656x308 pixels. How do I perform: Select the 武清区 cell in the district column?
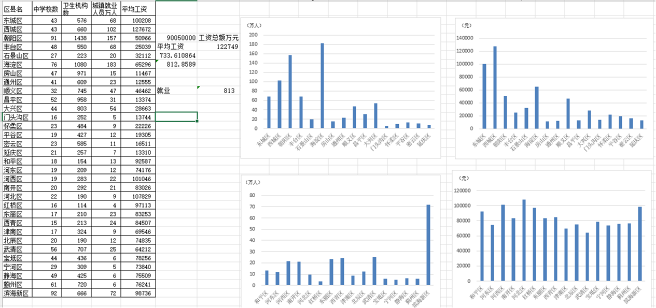click(16, 250)
